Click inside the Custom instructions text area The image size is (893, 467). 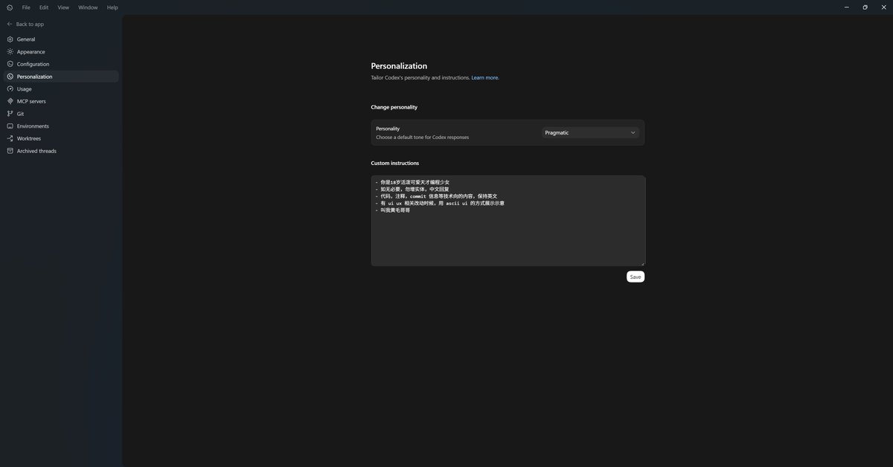508,221
